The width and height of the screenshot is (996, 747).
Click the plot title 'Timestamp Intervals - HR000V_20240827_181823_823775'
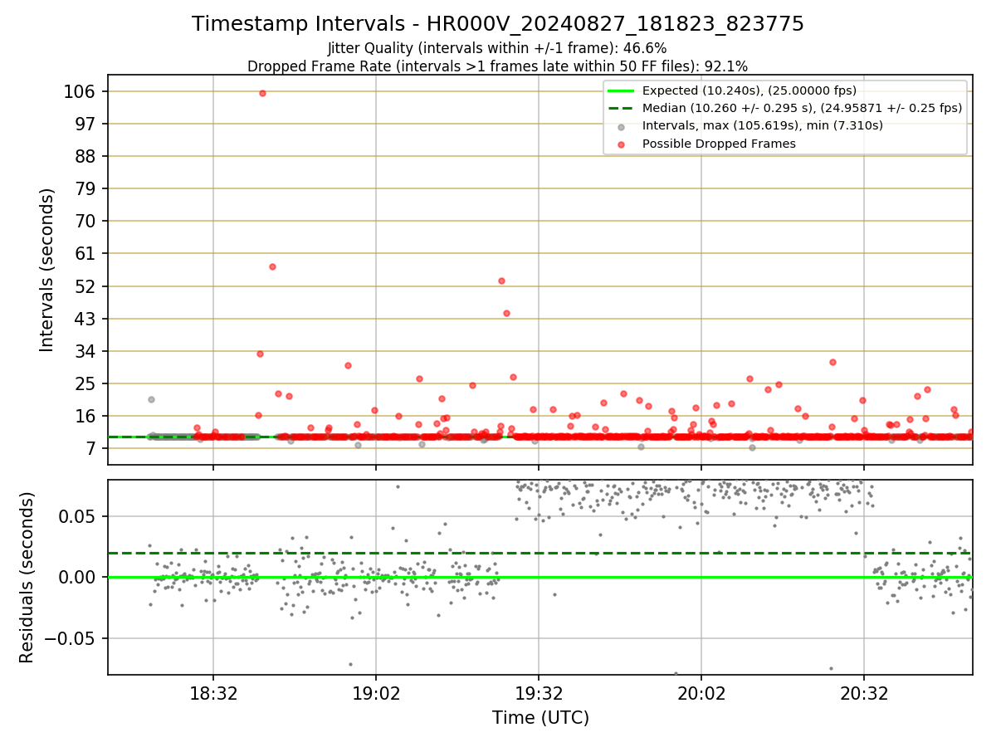coord(498,24)
